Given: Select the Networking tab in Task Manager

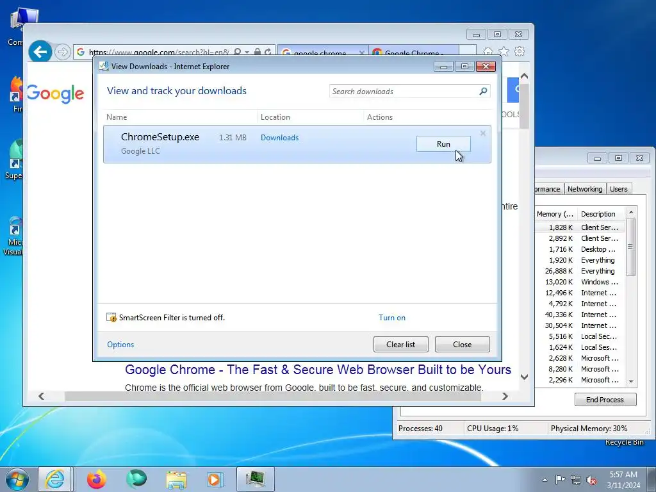Looking at the screenshot, I should [585, 189].
